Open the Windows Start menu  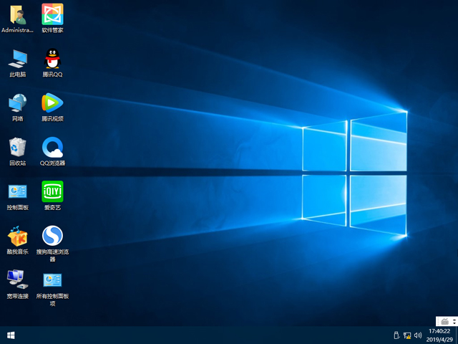11,335
